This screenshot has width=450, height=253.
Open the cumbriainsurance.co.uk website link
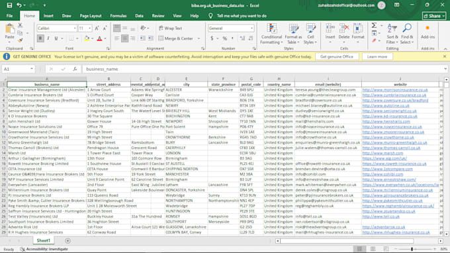pos(394,95)
